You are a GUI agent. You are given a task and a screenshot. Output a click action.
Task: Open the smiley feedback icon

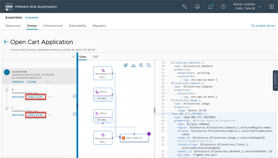click(198, 6)
